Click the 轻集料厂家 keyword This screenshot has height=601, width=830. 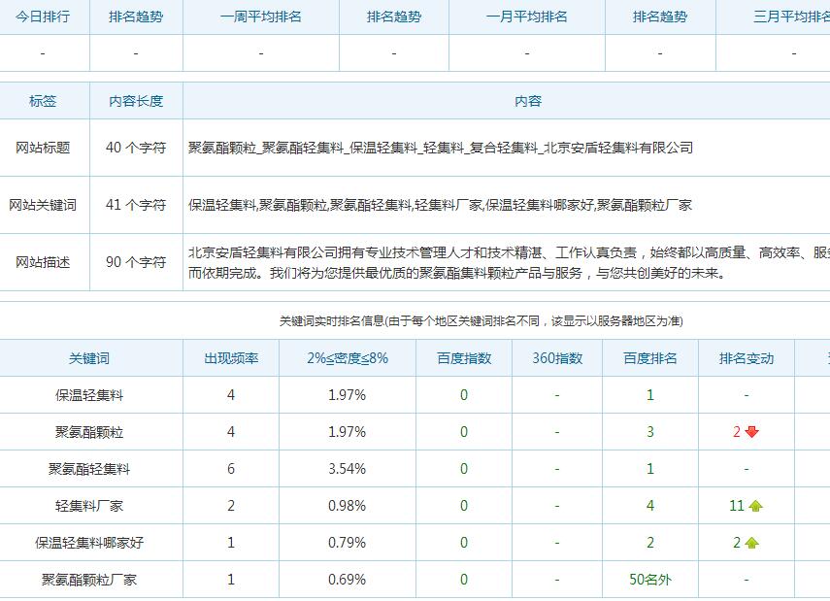point(89,506)
